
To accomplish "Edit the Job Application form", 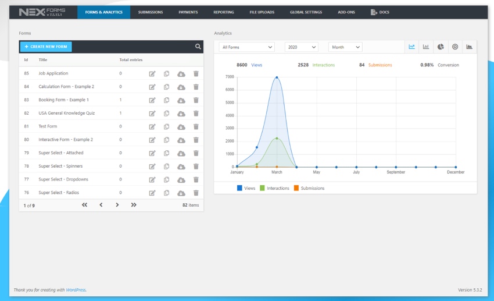I will (x=152, y=73).
